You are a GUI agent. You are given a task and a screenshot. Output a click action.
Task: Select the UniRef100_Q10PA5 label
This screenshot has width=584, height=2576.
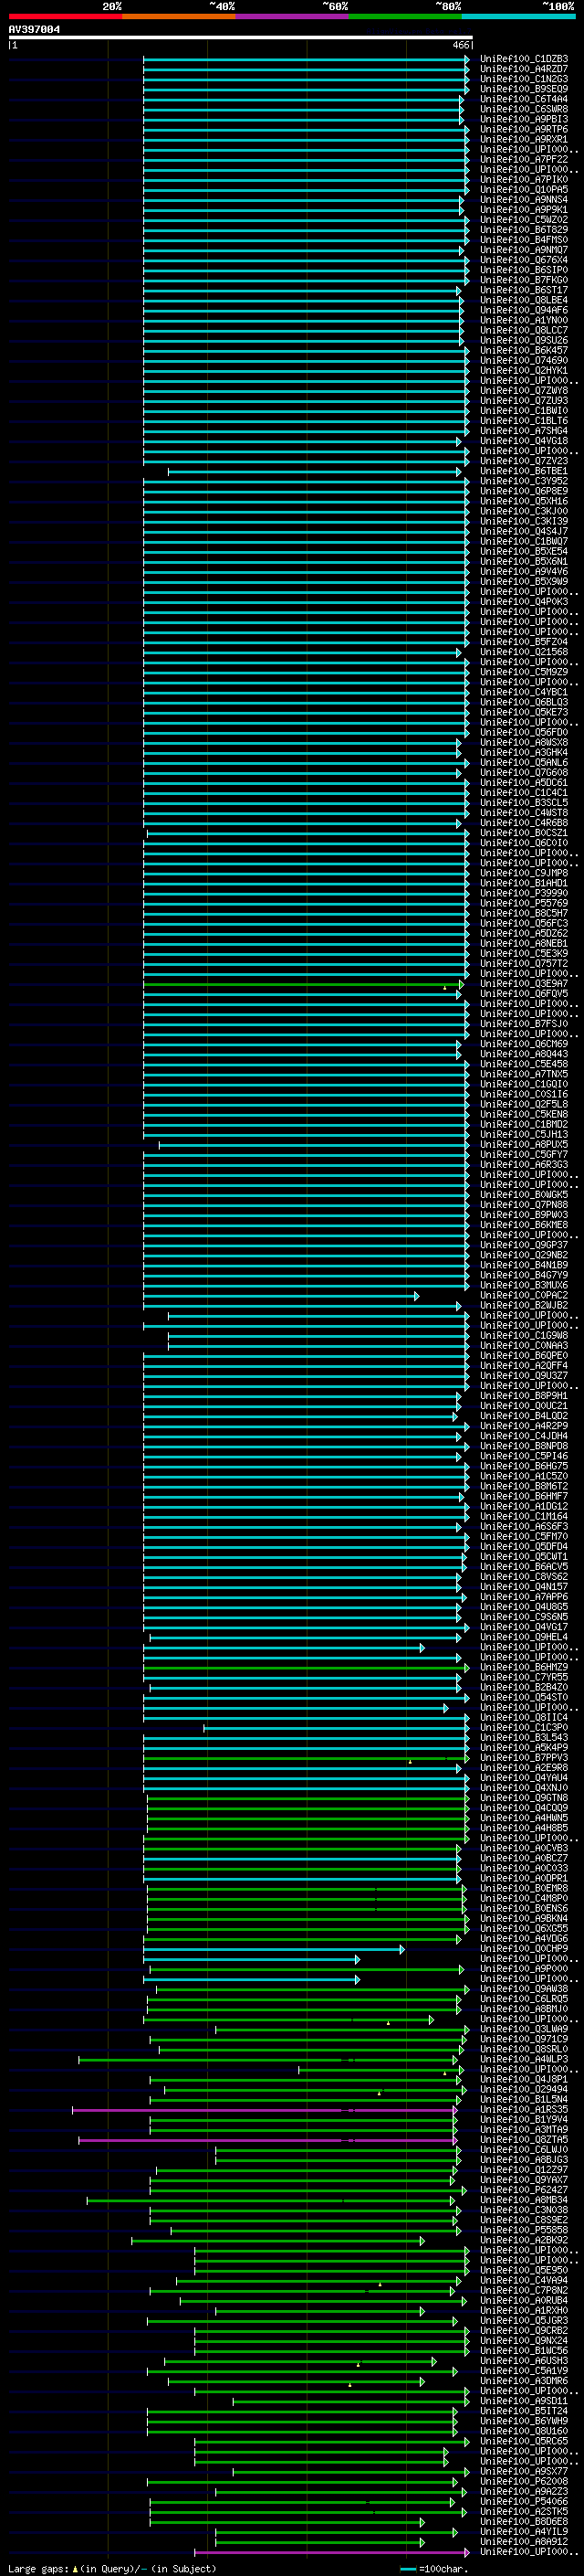(x=524, y=189)
